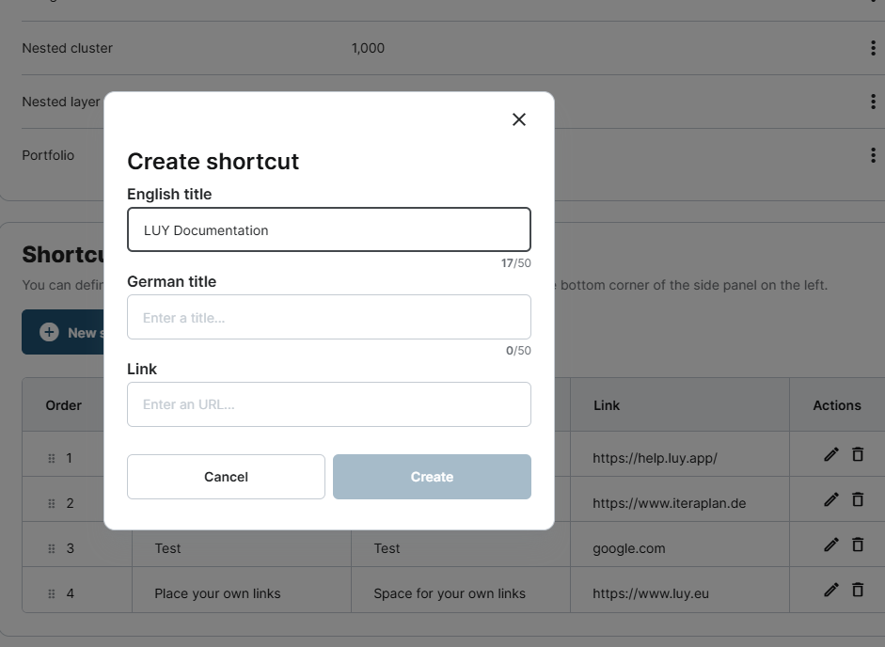The width and height of the screenshot is (885, 647).
Task: Open the Nested cluster row options menu
Action: 873,49
